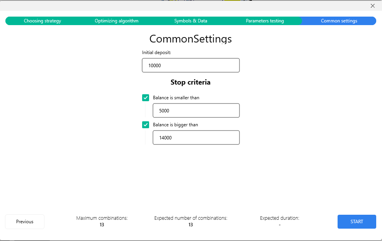Click the 'Balance is bigger than' label text
The height and width of the screenshot is (241, 382).
pos(175,125)
